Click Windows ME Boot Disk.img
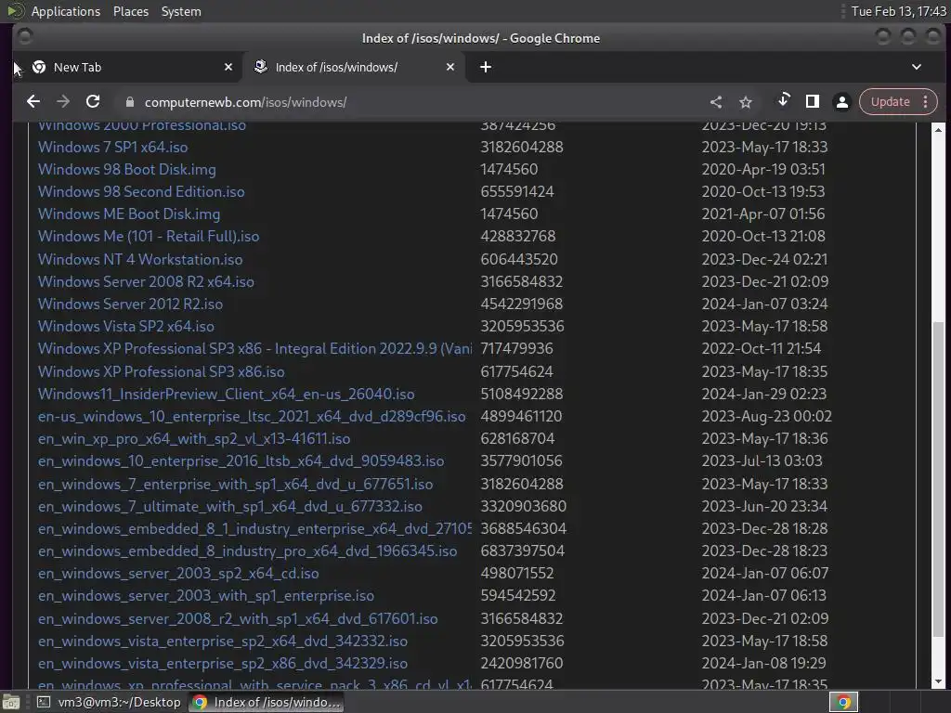This screenshot has height=713, width=951. click(x=128, y=214)
